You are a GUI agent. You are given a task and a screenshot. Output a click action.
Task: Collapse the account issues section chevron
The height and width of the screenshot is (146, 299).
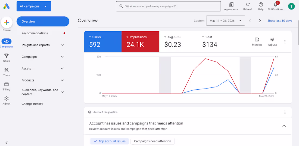point(284,126)
